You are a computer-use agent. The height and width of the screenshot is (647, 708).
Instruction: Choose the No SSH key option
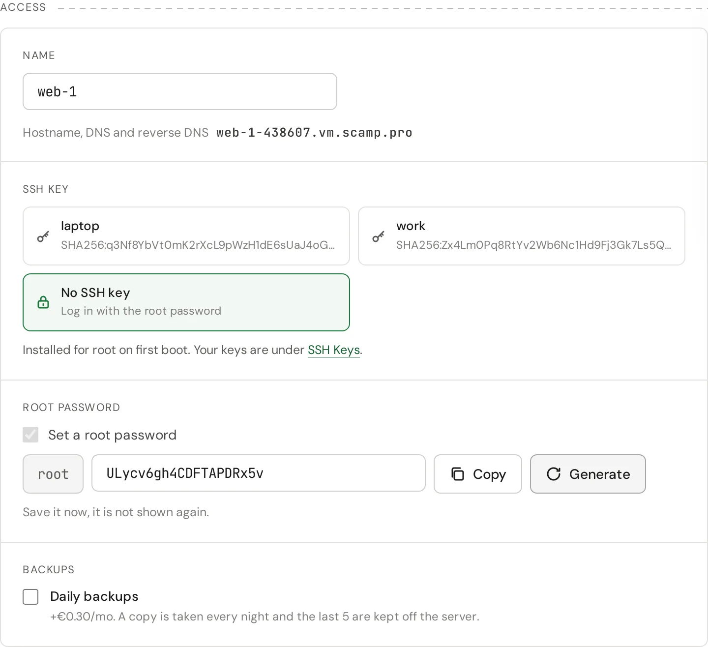pos(186,302)
